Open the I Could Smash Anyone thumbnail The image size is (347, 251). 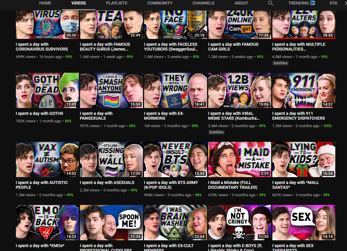[111, 90]
